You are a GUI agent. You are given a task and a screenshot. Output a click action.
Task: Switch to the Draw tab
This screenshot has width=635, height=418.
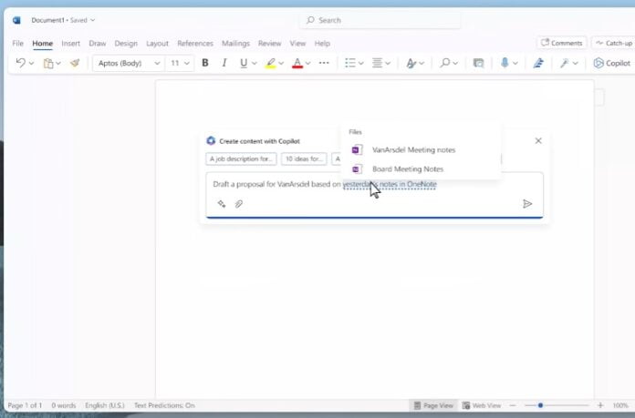(98, 43)
